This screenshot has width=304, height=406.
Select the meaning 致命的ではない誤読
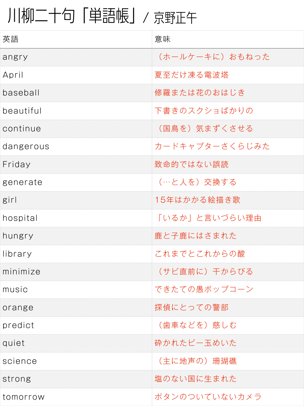[x=192, y=164]
